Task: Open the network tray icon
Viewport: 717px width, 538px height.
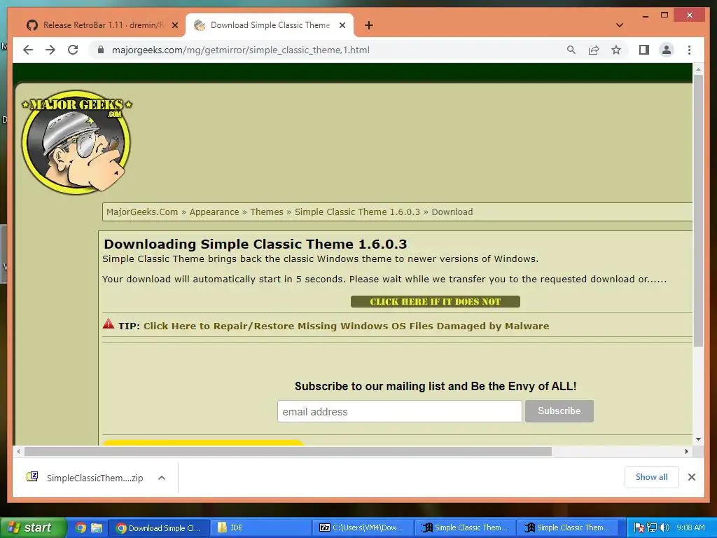Action: [x=652, y=528]
